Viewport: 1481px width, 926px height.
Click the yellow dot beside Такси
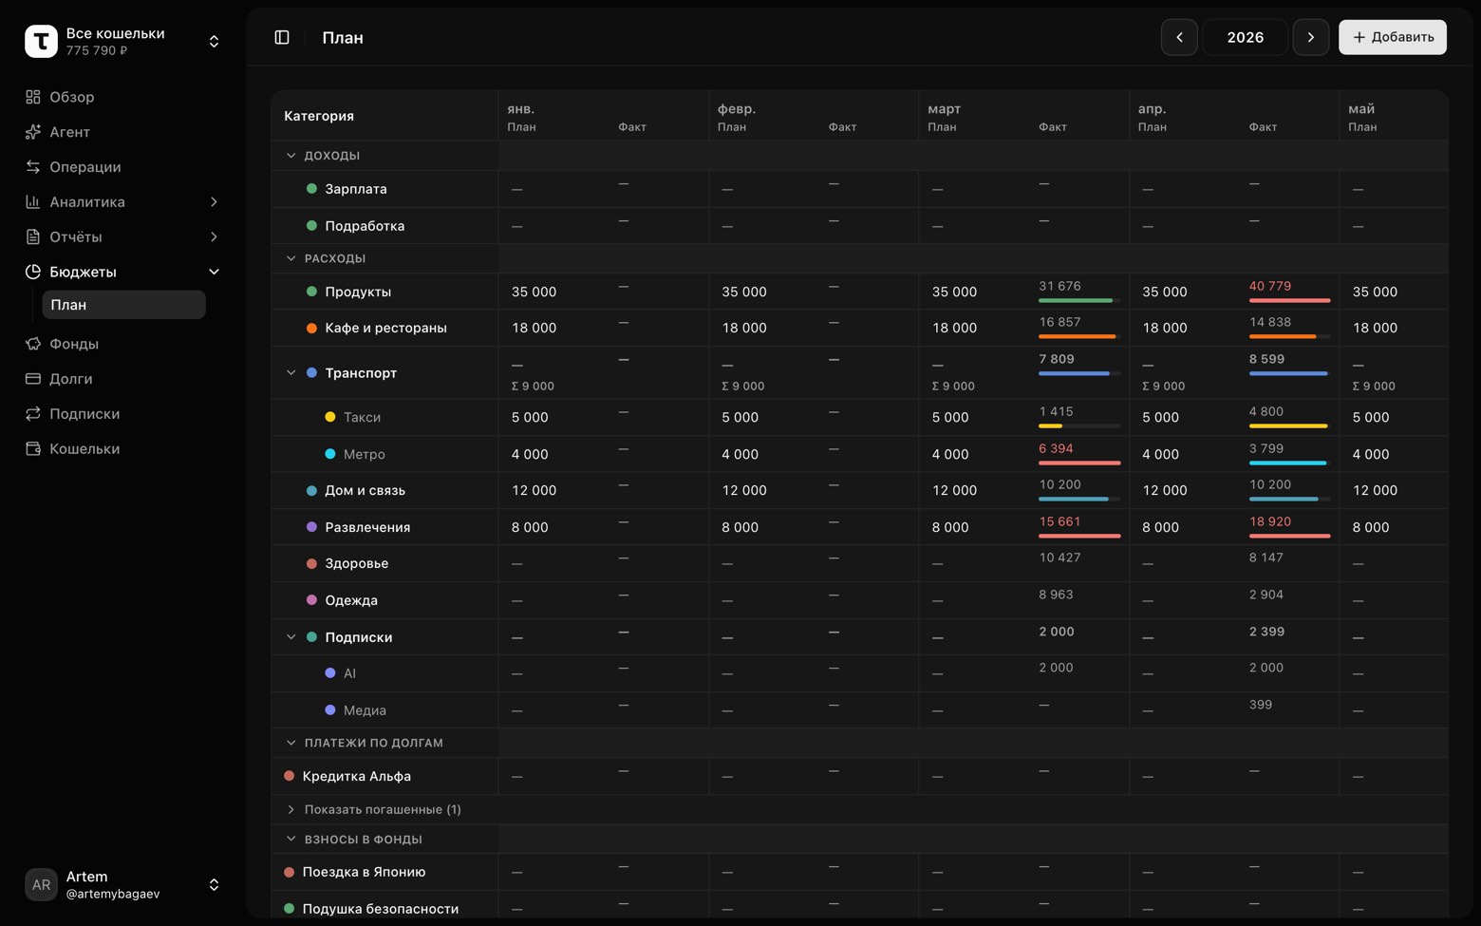point(330,417)
